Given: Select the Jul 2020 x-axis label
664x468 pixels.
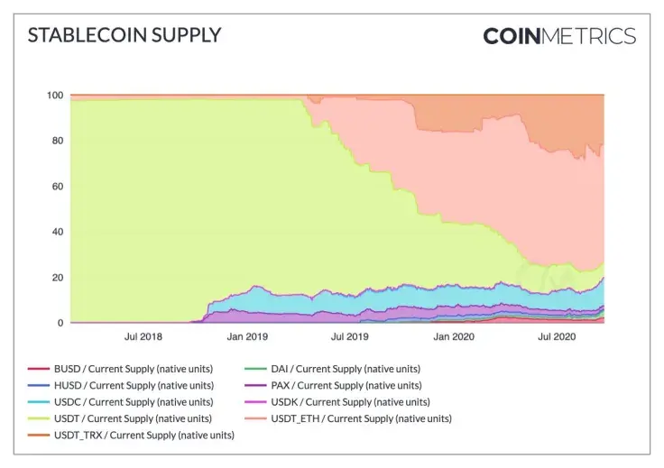Looking at the screenshot, I should tap(557, 337).
